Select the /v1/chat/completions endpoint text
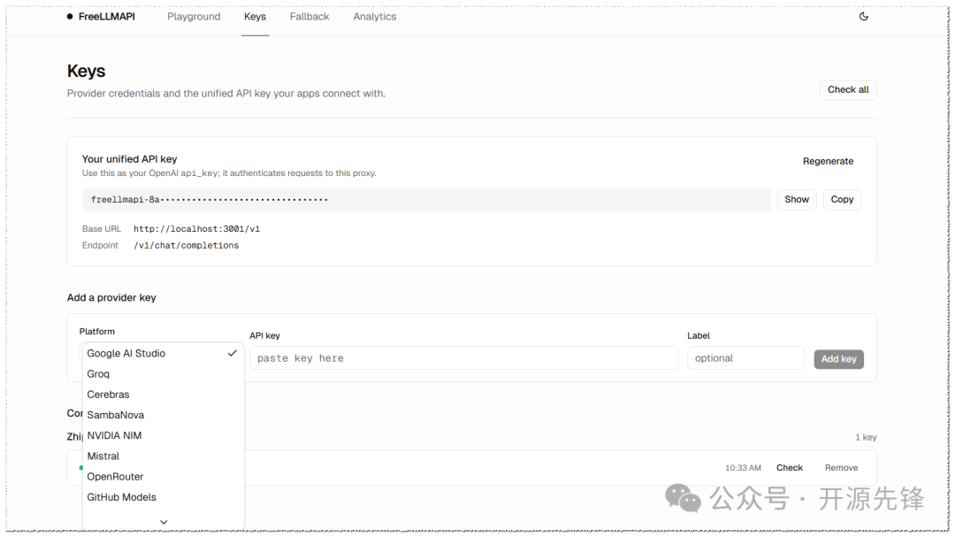Image resolution: width=955 pixels, height=537 pixels. click(x=187, y=246)
